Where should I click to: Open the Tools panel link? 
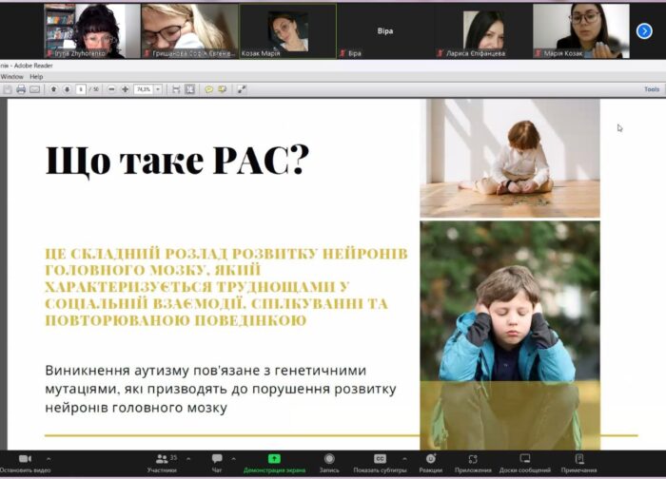point(651,89)
